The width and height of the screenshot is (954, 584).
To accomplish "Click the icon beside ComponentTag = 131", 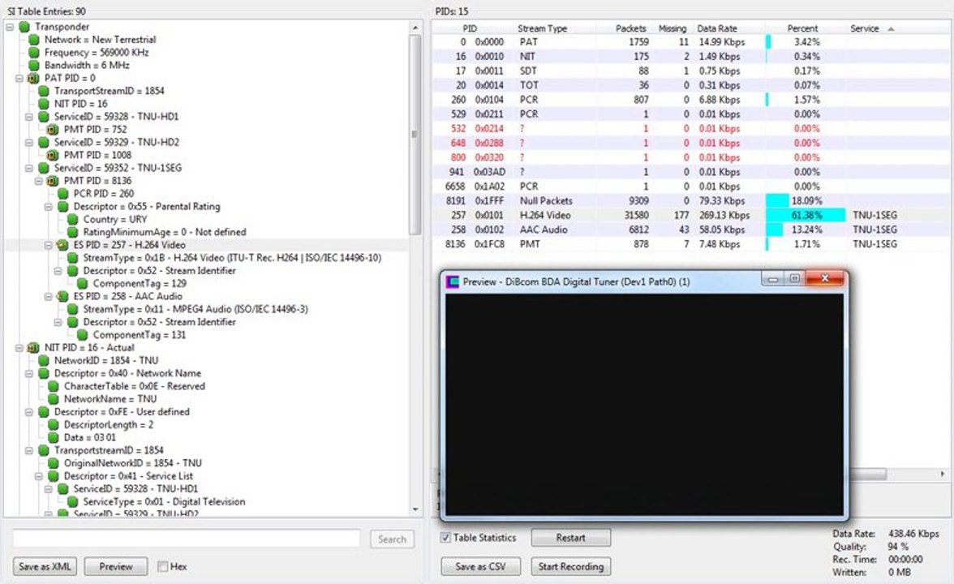I will click(x=82, y=334).
